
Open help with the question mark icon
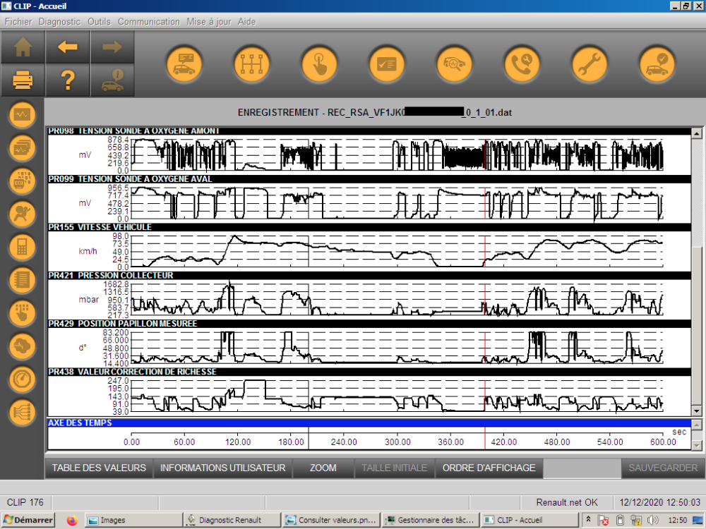[68, 80]
